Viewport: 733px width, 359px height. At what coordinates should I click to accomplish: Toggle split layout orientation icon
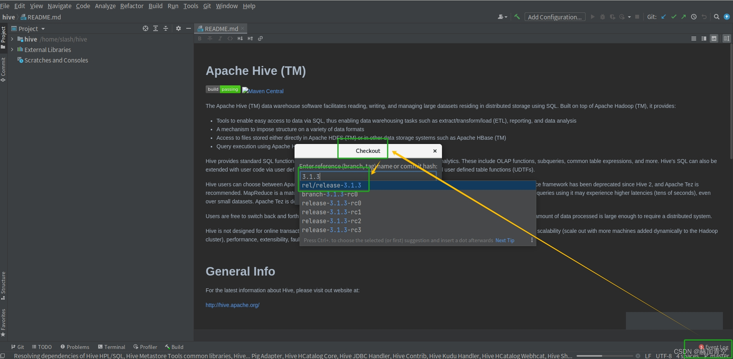click(x=726, y=38)
